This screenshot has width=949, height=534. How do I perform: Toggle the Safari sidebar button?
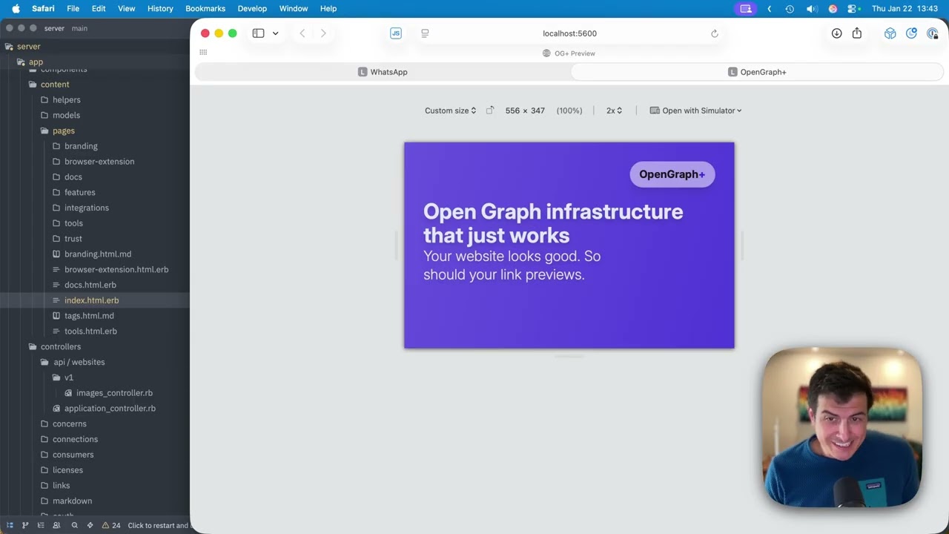(x=258, y=33)
